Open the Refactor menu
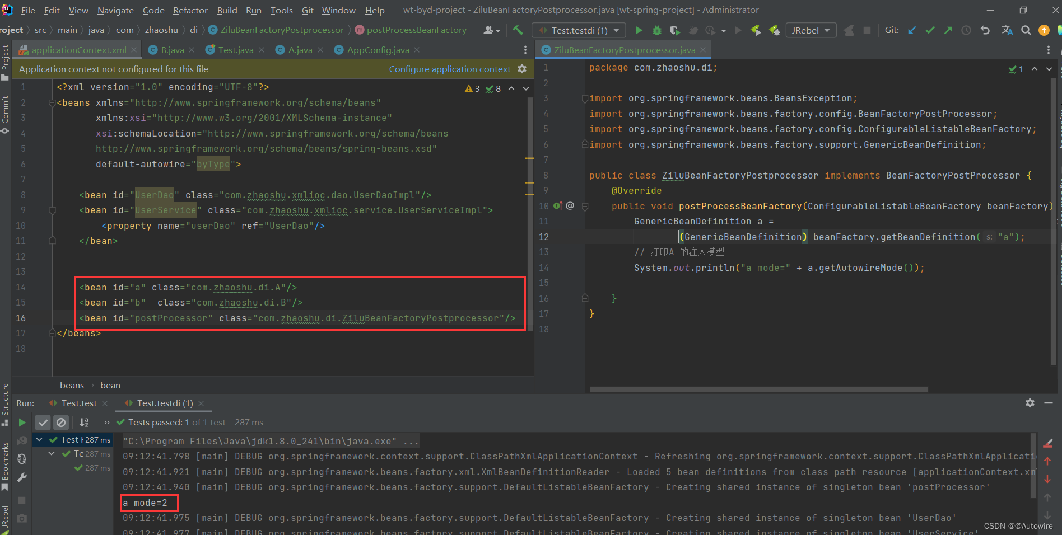This screenshot has width=1062, height=535. tap(190, 10)
